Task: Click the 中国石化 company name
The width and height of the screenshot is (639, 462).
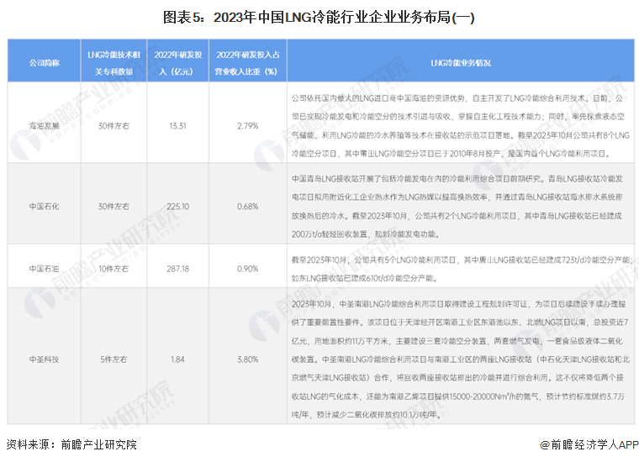Action: tap(44, 207)
